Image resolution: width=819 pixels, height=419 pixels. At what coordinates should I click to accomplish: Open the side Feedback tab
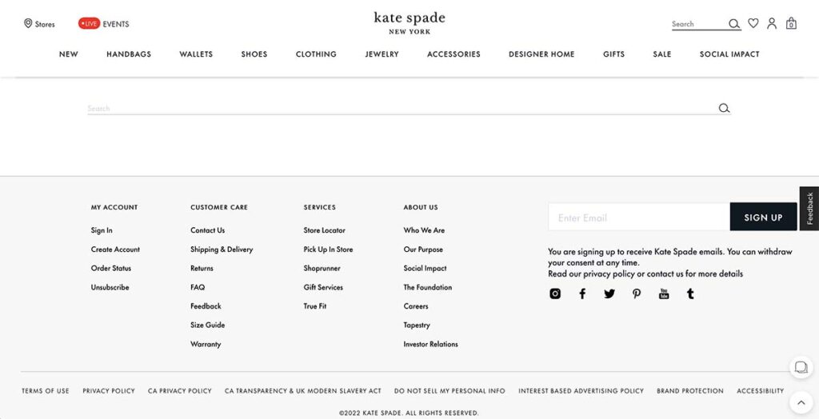coord(809,209)
